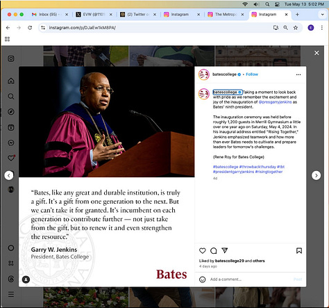Open #tbt hashtag
The image size is (329, 308).
(280, 167)
